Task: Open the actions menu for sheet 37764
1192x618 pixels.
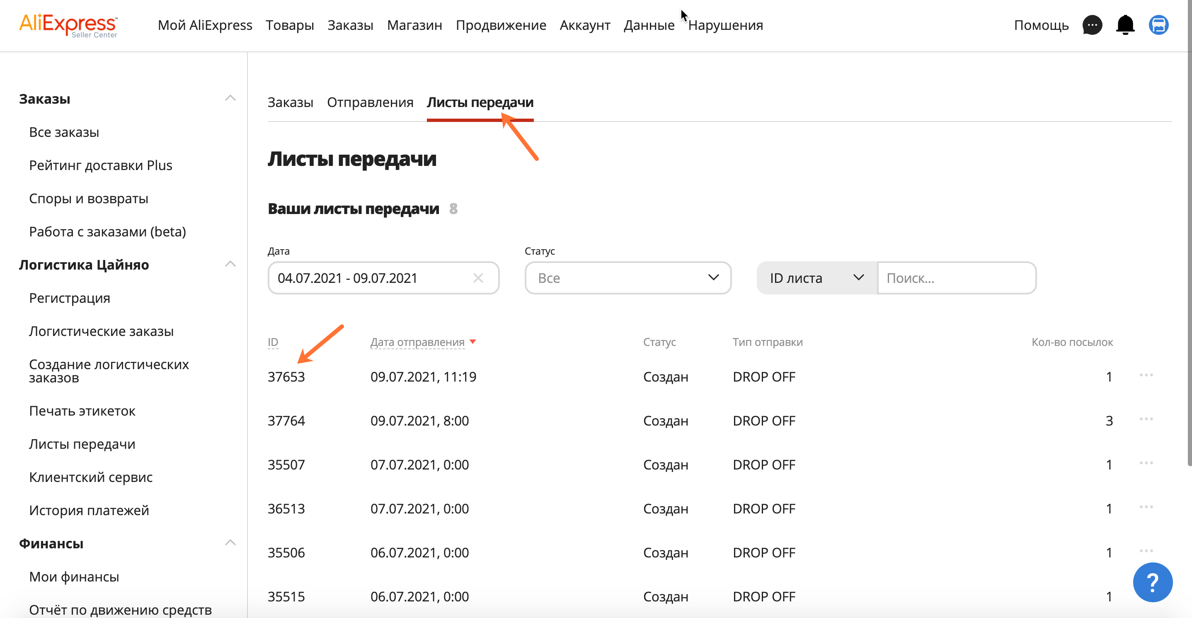Action: tap(1146, 420)
